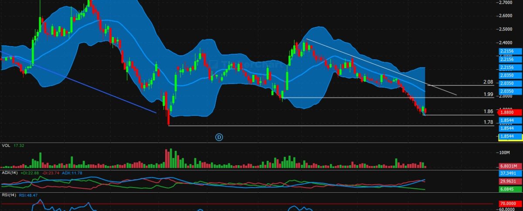Viewport: 523px width, 211px height.
Task: Select the 1.99 horizontal level label
Action: click(x=488, y=94)
